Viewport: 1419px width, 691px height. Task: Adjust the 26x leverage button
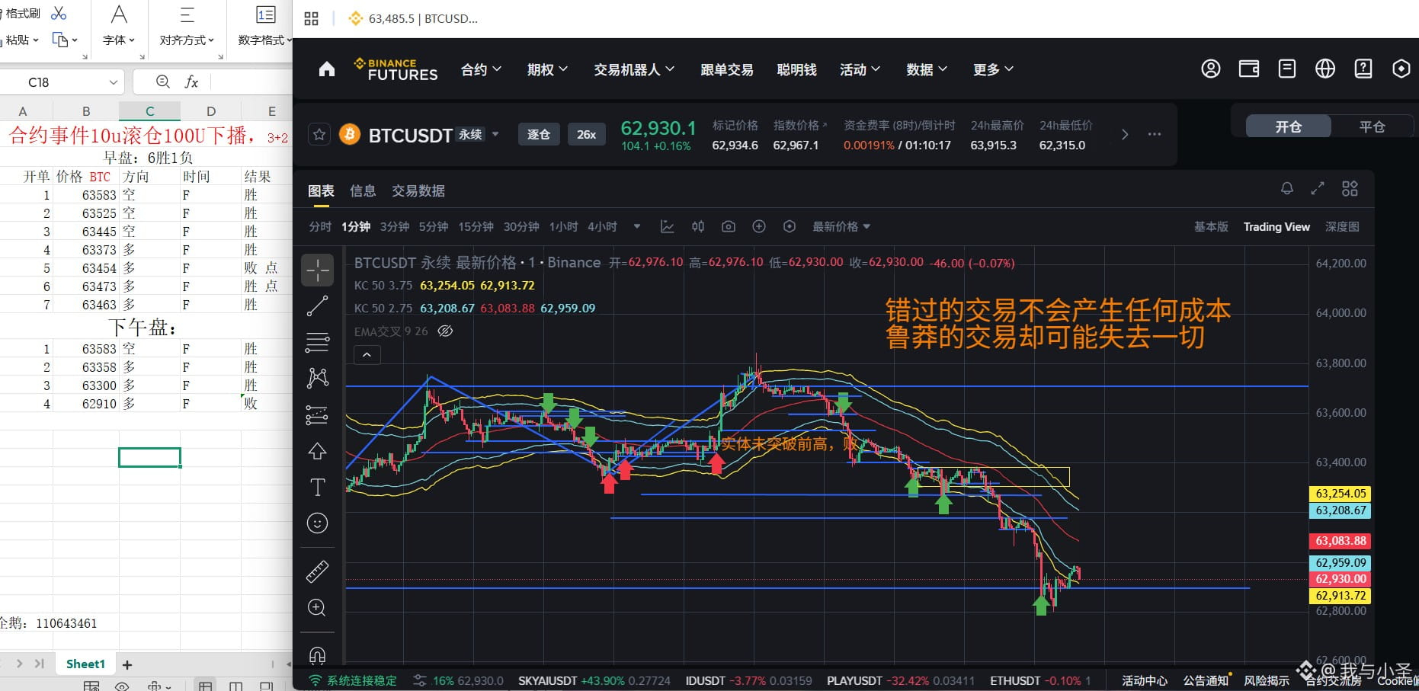(586, 134)
